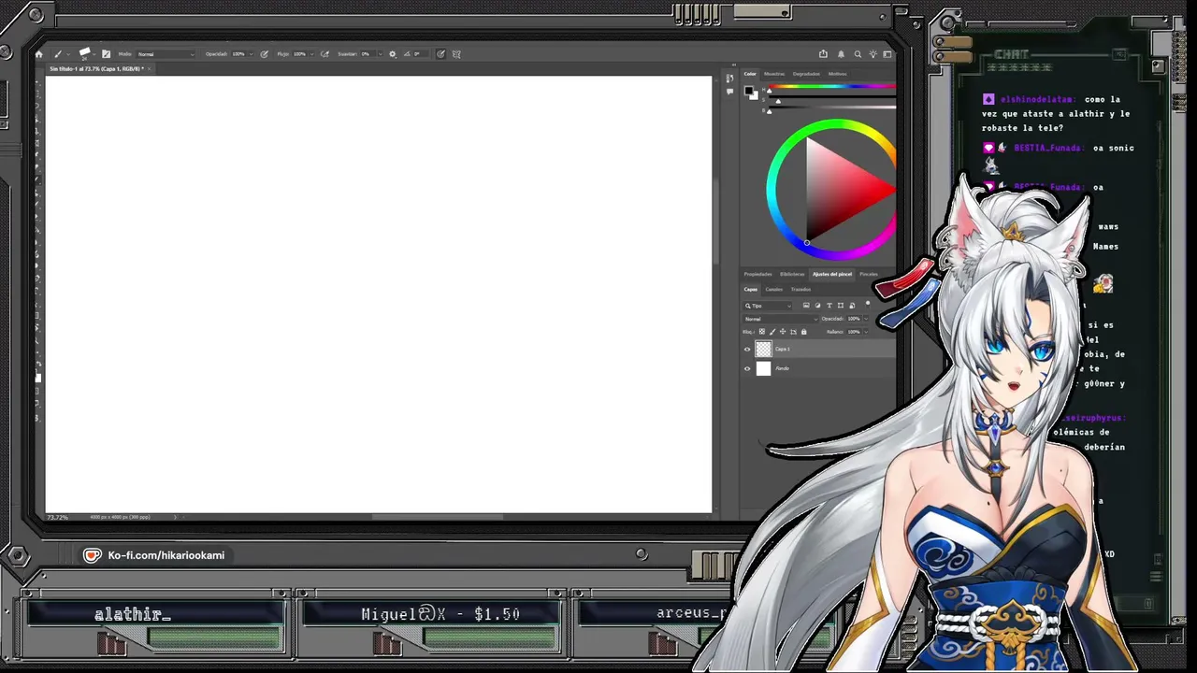Image resolution: width=1197 pixels, height=673 pixels.
Task: Switch to the Degradados tab
Action: [806, 74]
